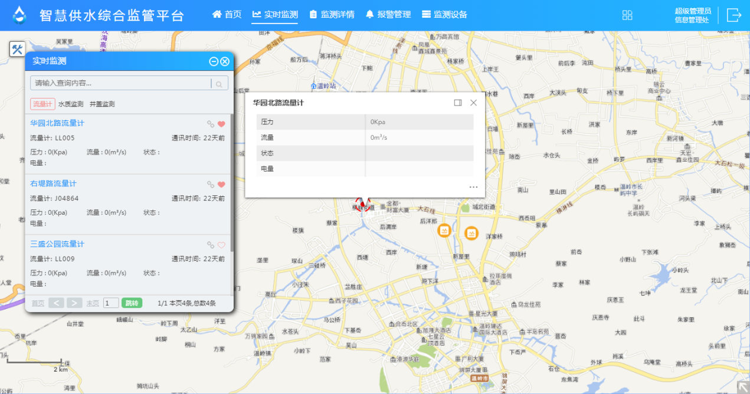Click orange map marker near 后洋郑
The image size is (750, 394).
tap(444, 231)
